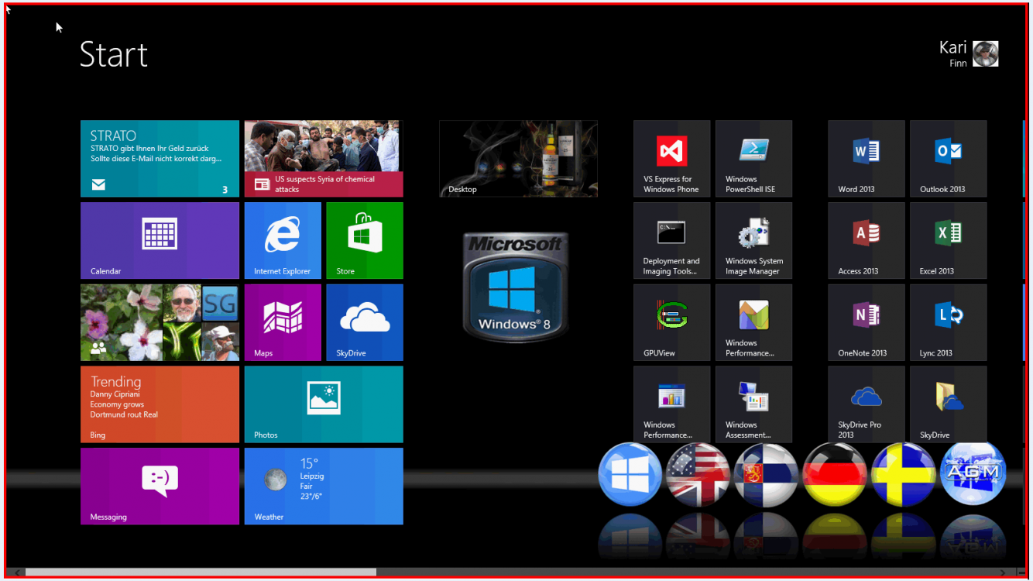This screenshot has height=581, width=1033.
Task: Switch to the Desktop tile
Action: click(518, 158)
